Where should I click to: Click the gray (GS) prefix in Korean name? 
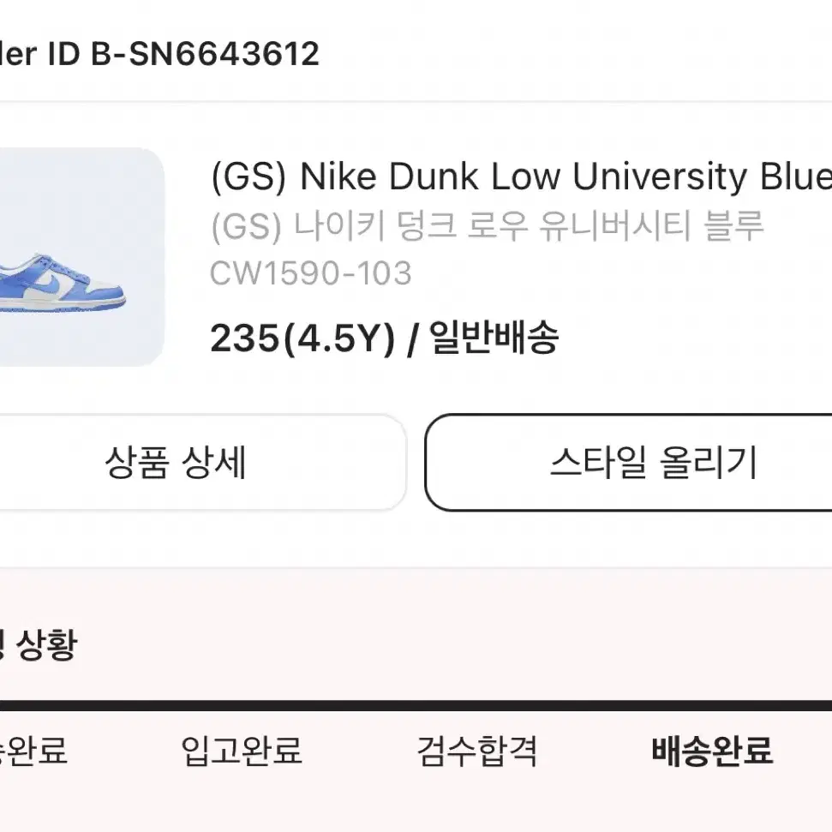point(246,226)
